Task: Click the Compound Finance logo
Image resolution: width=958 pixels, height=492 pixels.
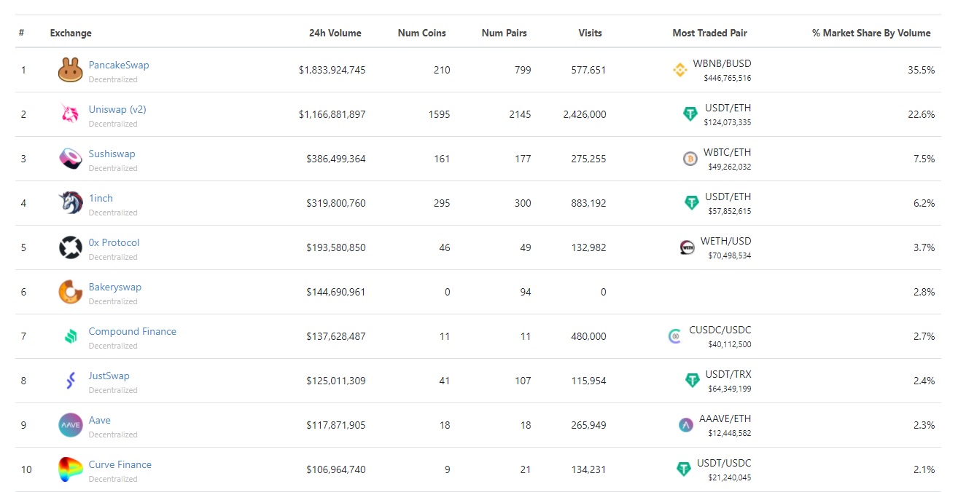Action: pyautogui.click(x=71, y=336)
